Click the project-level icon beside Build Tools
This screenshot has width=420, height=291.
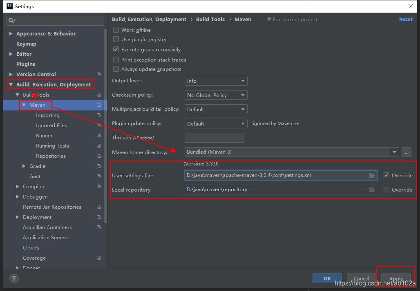[x=98, y=95]
